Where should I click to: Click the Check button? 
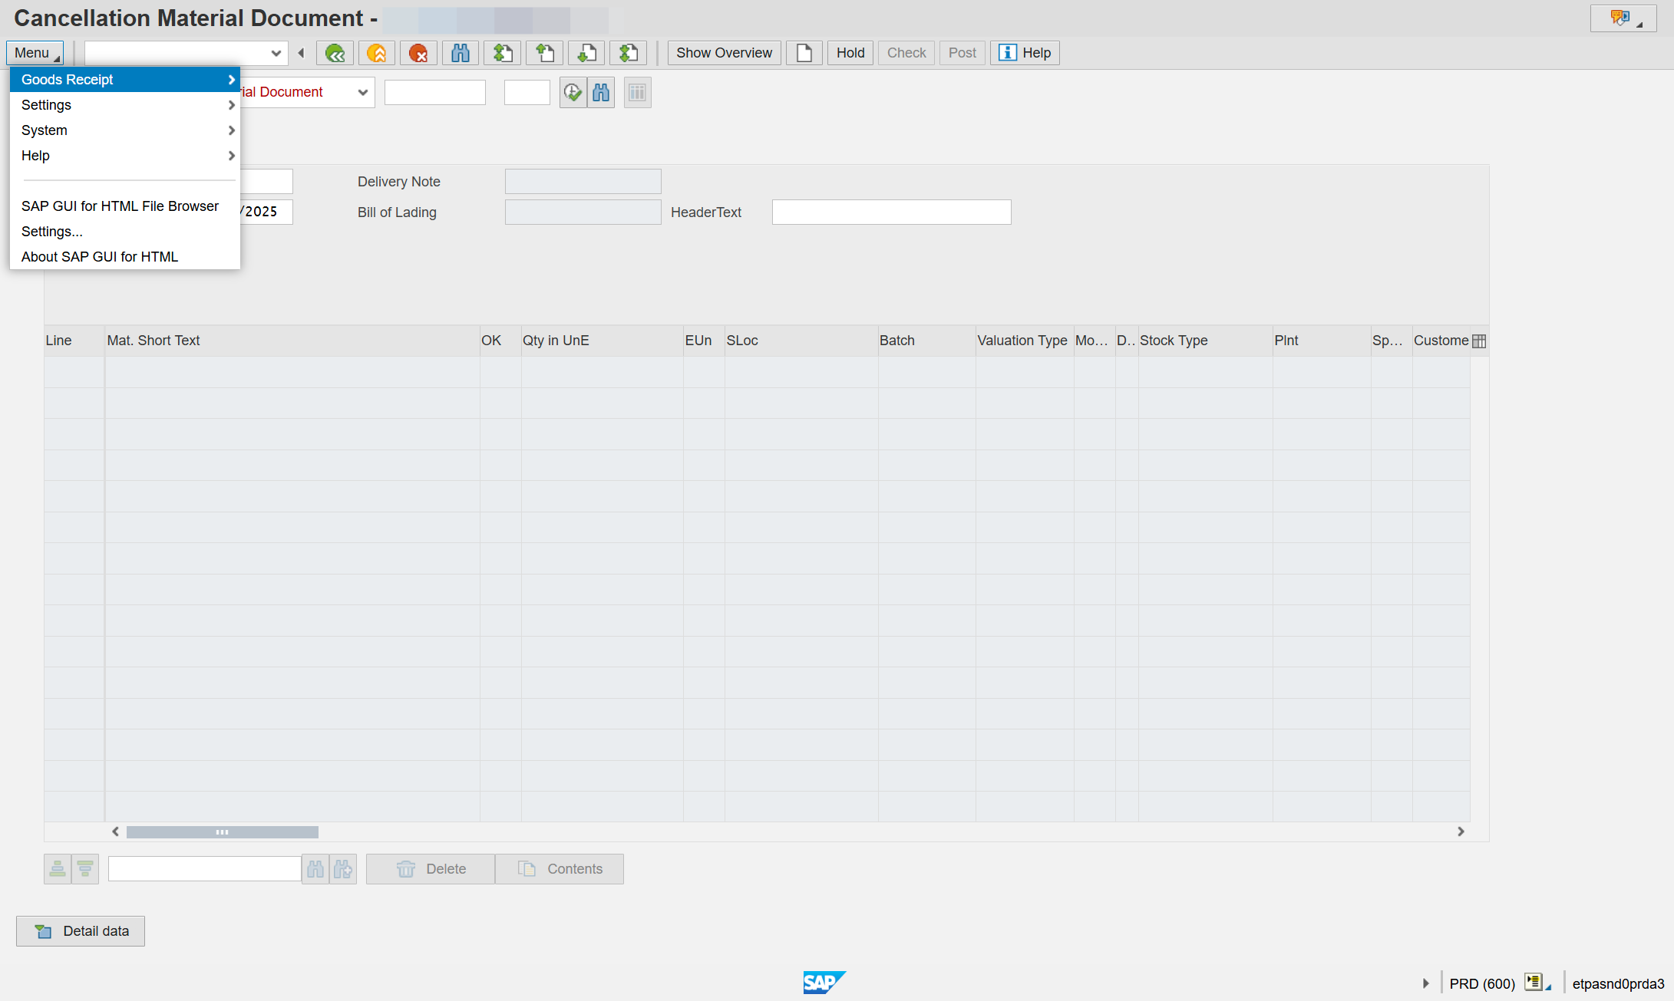click(906, 53)
